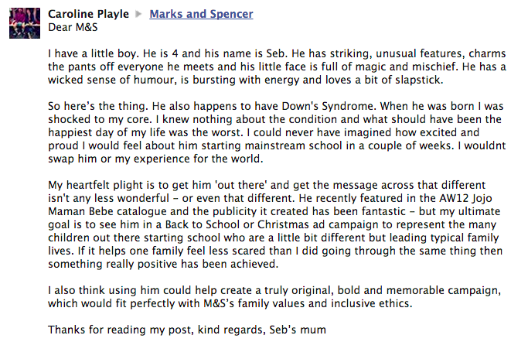Click the 'Seb's mum' signature text
The width and height of the screenshot is (528, 342).
pyautogui.click(x=298, y=330)
